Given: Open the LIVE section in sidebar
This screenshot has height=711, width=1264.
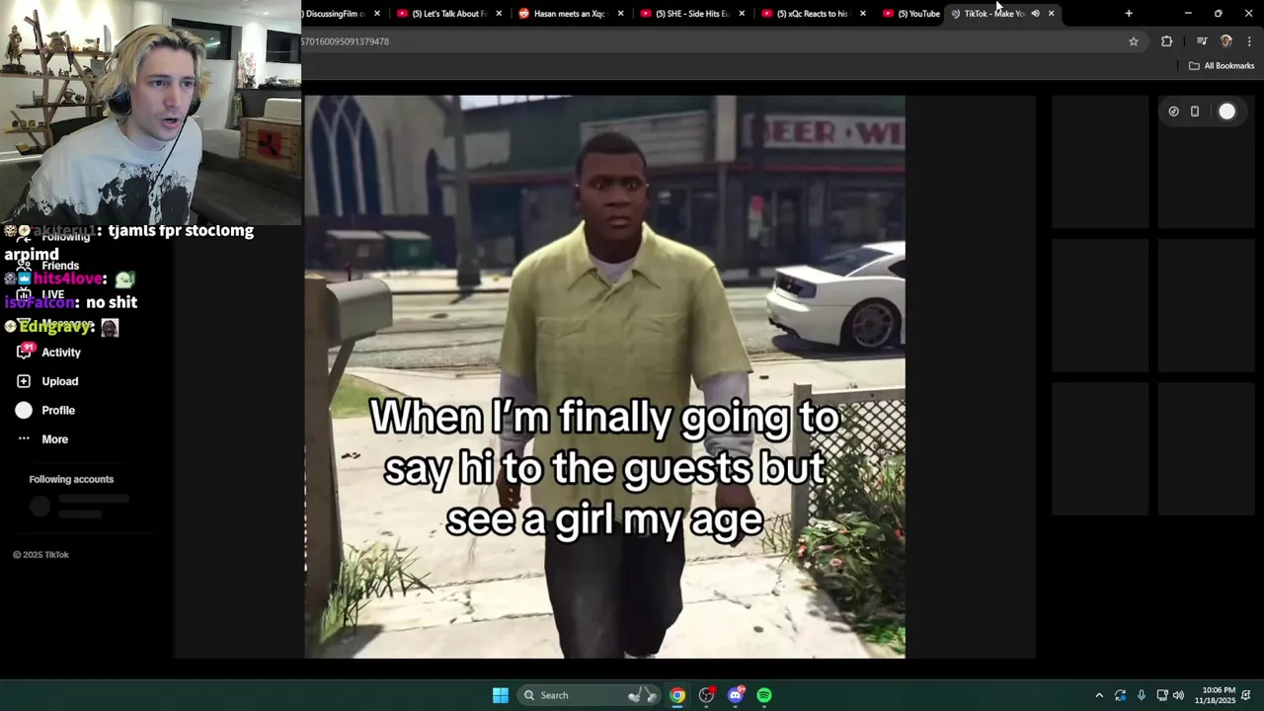Looking at the screenshot, I should point(41,294).
